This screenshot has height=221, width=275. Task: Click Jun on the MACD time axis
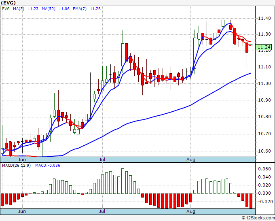pyautogui.click(x=22, y=211)
